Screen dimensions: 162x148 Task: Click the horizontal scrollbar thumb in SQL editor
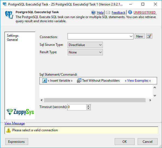[x=95, y=100]
